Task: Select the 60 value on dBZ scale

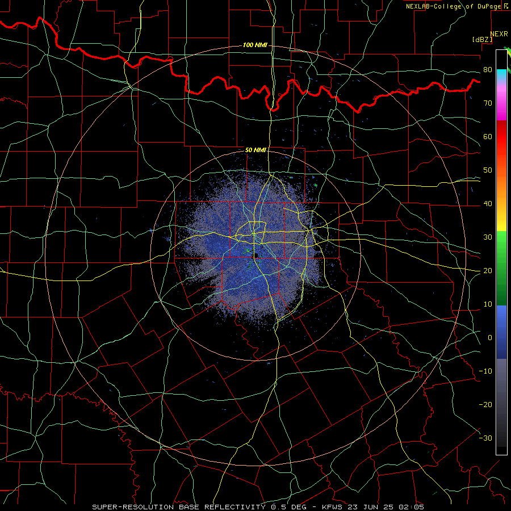Action: pyautogui.click(x=488, y=136)
